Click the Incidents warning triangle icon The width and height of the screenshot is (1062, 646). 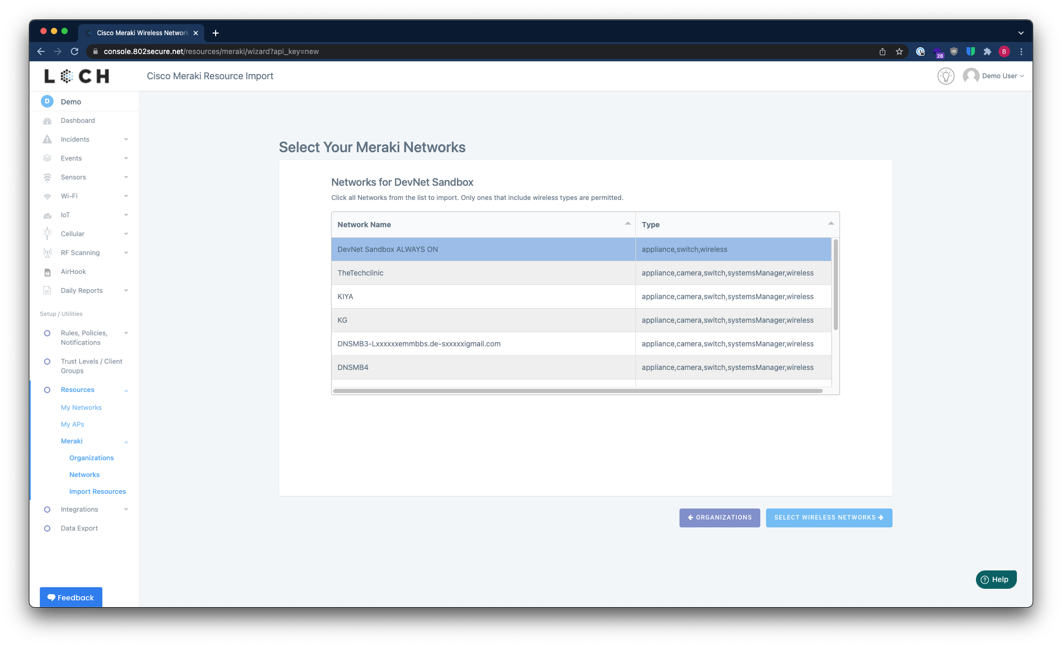[x=47, y=140]
